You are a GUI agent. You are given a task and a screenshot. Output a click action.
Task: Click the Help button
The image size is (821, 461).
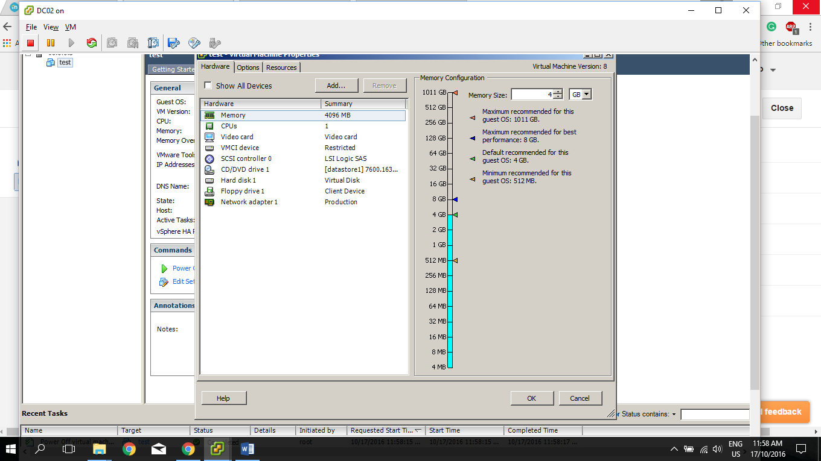point(223,398)
